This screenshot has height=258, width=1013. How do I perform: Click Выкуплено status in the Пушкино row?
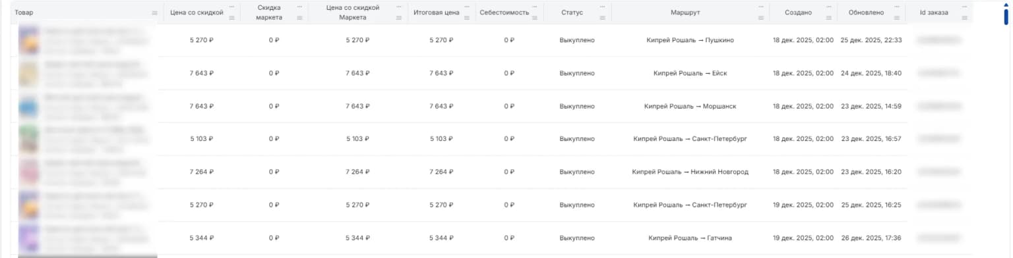(x=577, y=40)
